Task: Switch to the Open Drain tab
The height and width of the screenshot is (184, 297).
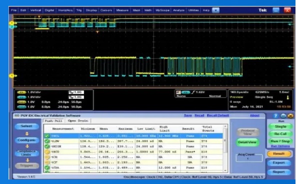Action: tap(78, 121)
